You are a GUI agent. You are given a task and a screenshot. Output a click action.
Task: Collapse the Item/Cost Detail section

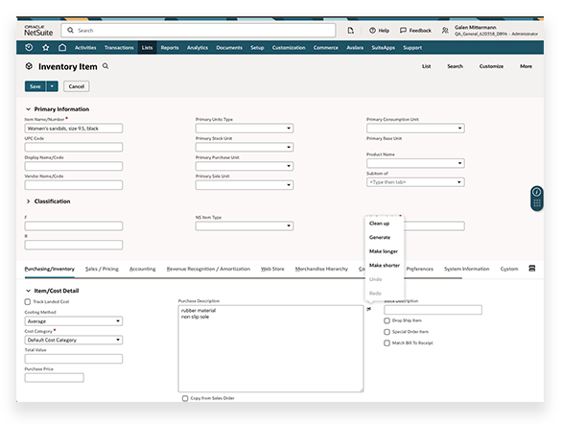pos(28,291)
